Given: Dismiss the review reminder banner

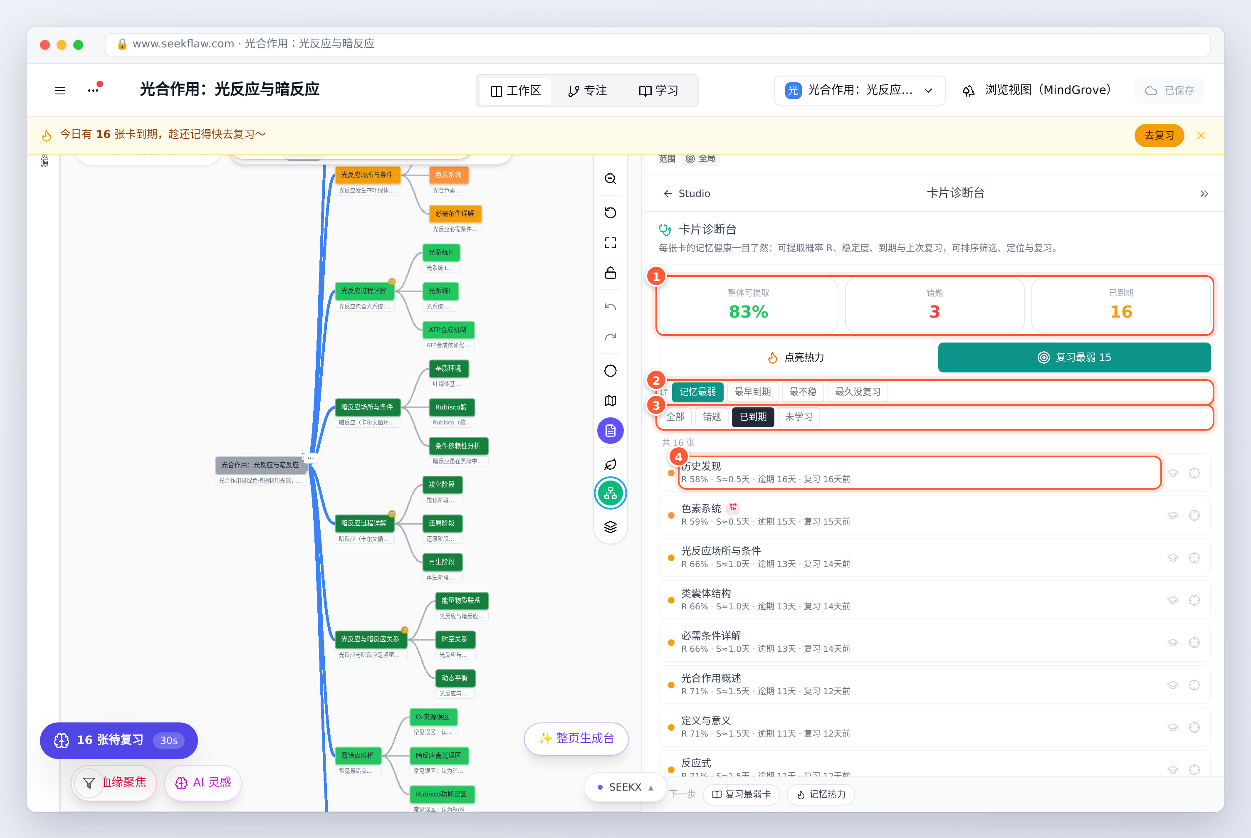Looking at the screenshot, I should [x=1201, y=136].
